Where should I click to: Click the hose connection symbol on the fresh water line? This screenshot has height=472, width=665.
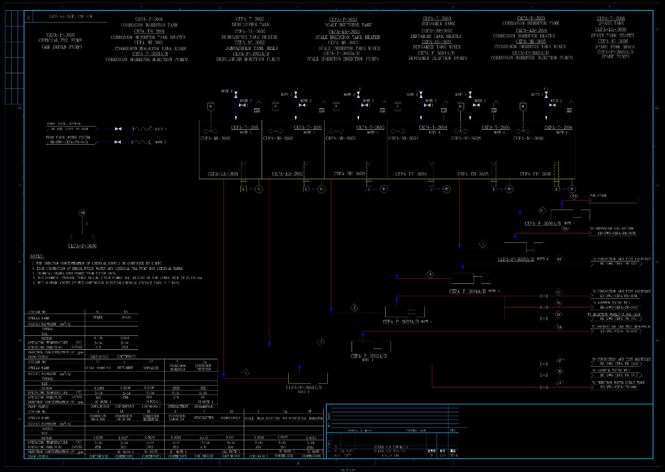[x=142, y=142]
